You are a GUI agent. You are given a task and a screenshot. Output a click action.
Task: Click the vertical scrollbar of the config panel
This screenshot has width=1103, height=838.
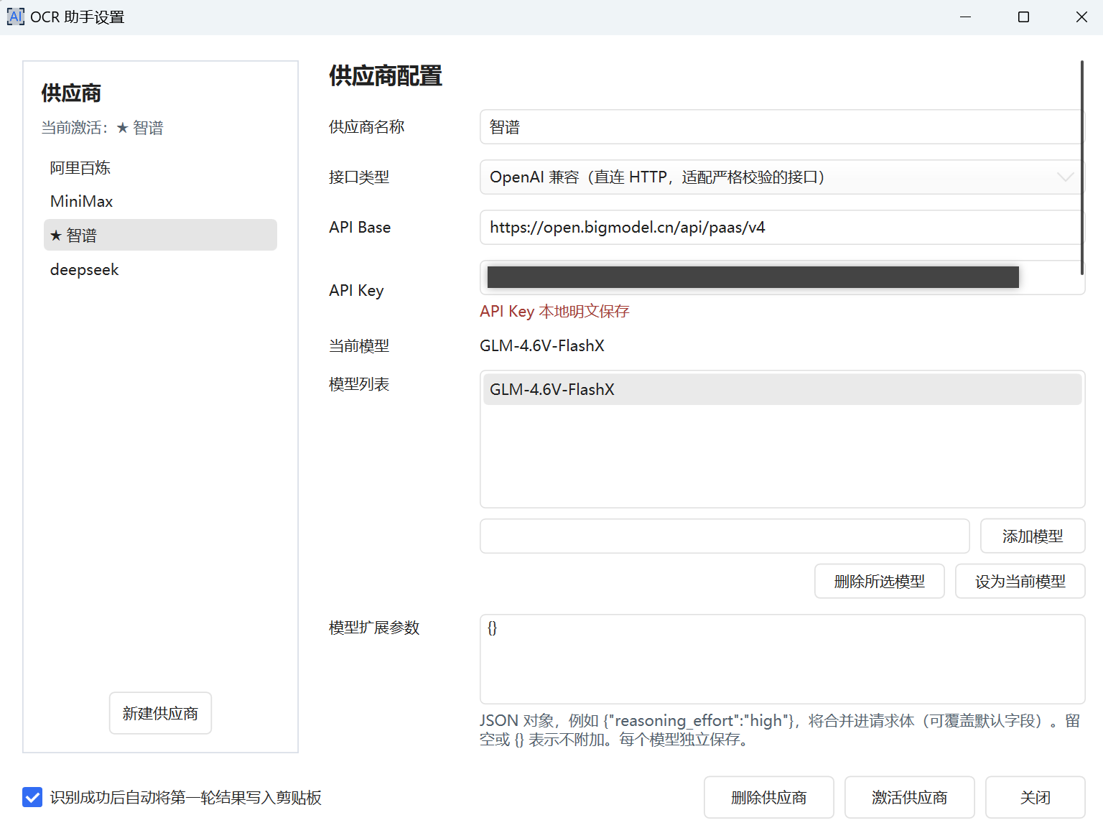[x=1082, y=168]
